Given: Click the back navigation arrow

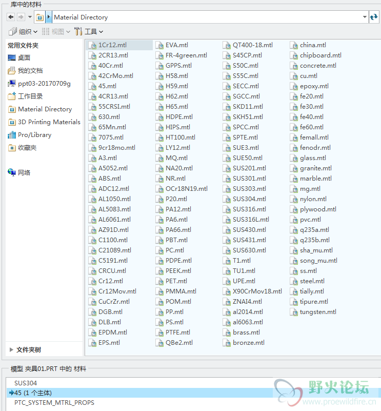Looking at the screenshot, I should (x=11, y=17).
